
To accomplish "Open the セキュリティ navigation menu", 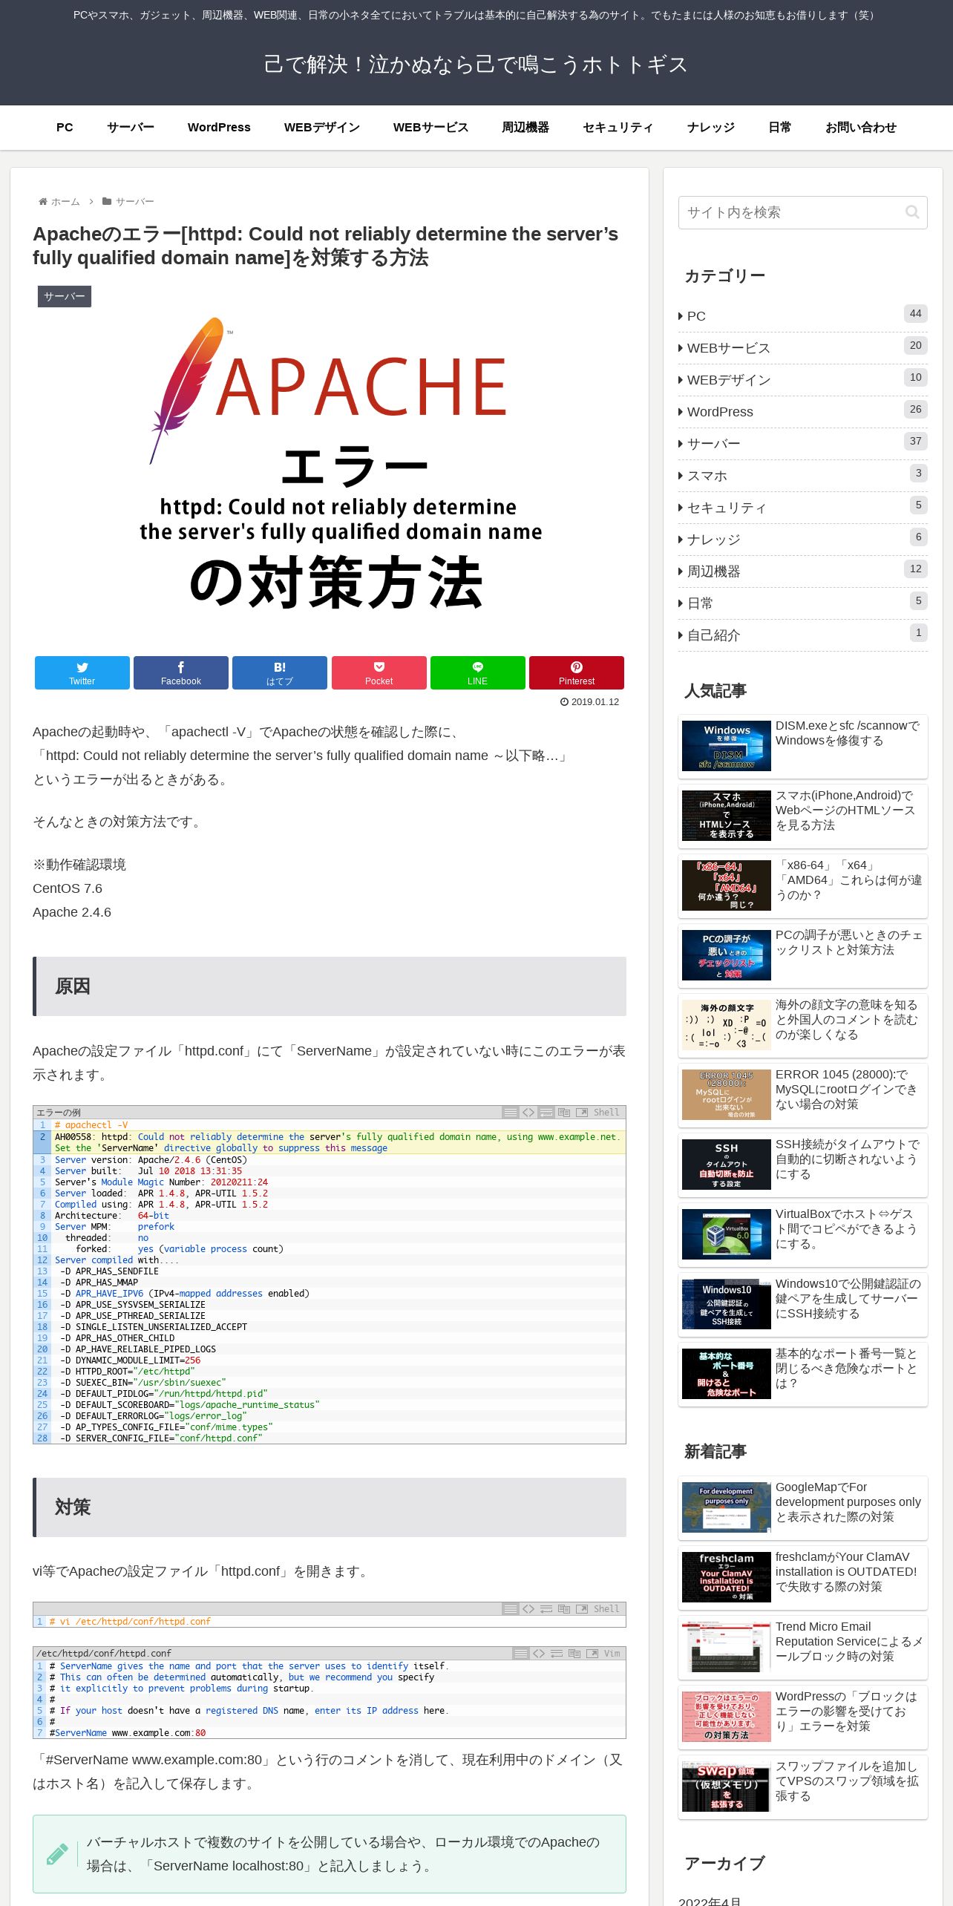I will click(x=618, y=128).
